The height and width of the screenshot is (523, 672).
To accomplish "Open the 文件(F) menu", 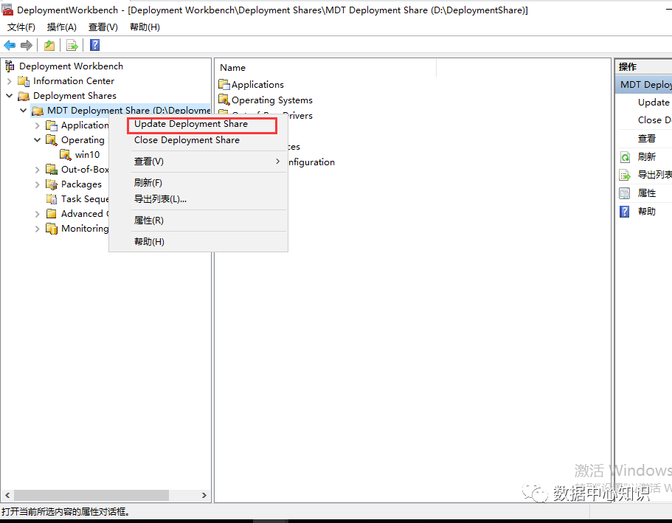I will point(21,27).
